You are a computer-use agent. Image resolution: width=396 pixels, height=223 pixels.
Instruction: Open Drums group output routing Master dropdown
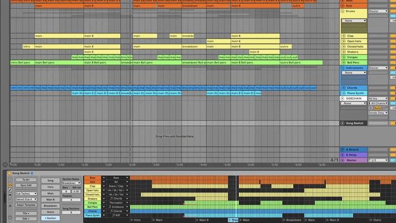pyautogui.click(x=378, y=11)
